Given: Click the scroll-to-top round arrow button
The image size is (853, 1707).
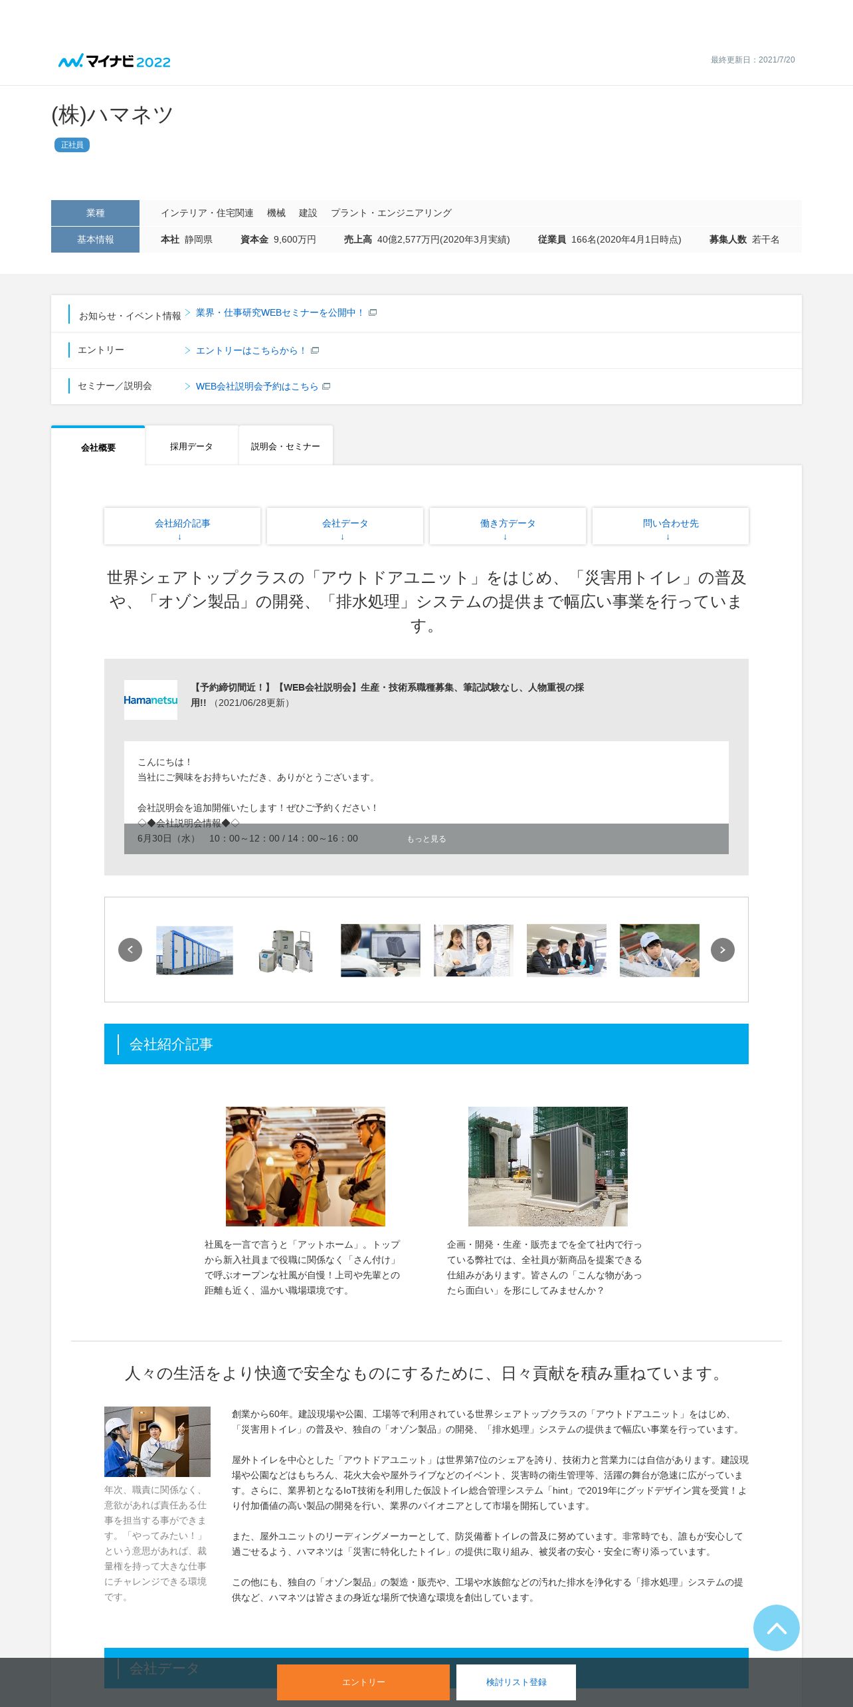Looking at the screenshot, I should click(776, 1627).
